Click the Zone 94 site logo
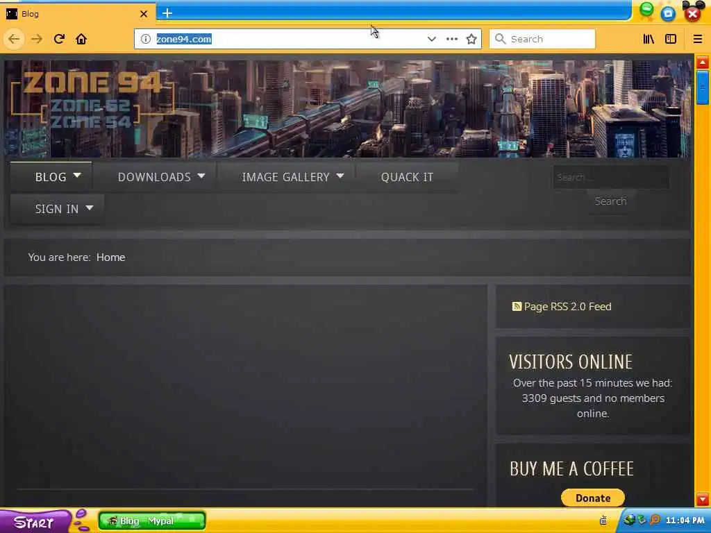This screenshot has height=533, width=711. 93,100
